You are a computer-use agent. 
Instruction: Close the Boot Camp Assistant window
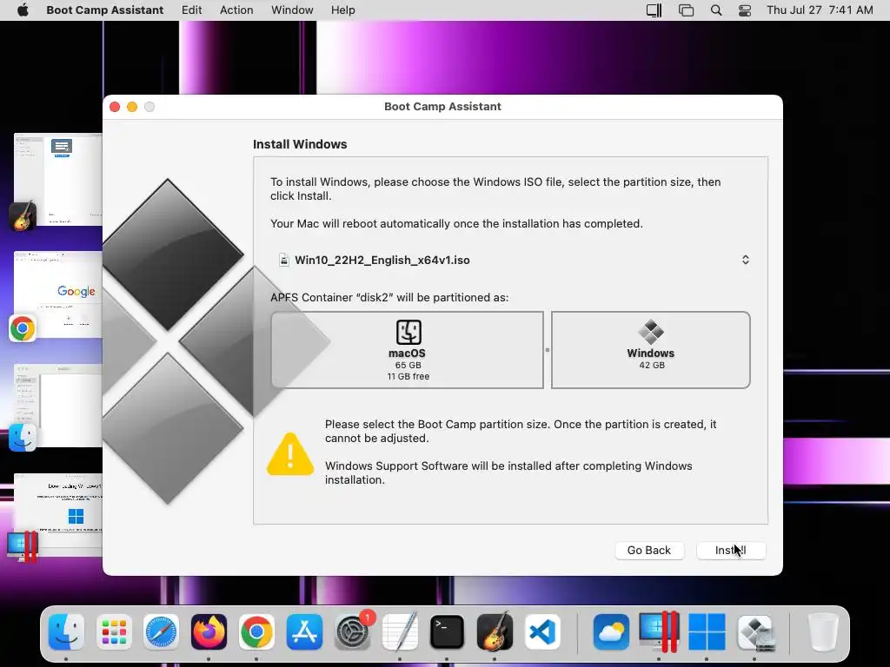[x=115, y=107]
